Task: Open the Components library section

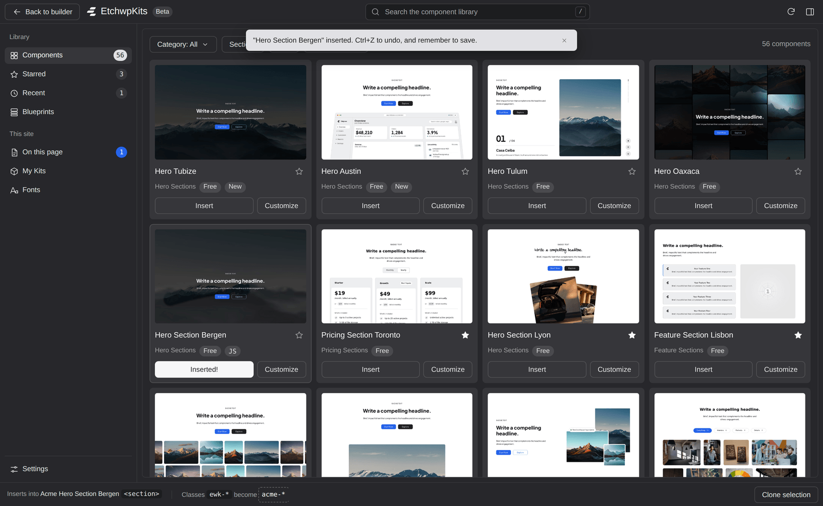Action: point(68,56)
